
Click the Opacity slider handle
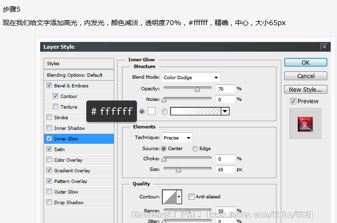[x=197, y=89]
